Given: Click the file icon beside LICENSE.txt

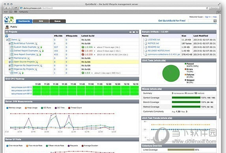Looking at the screenshot, I should (x=146, y=40).
